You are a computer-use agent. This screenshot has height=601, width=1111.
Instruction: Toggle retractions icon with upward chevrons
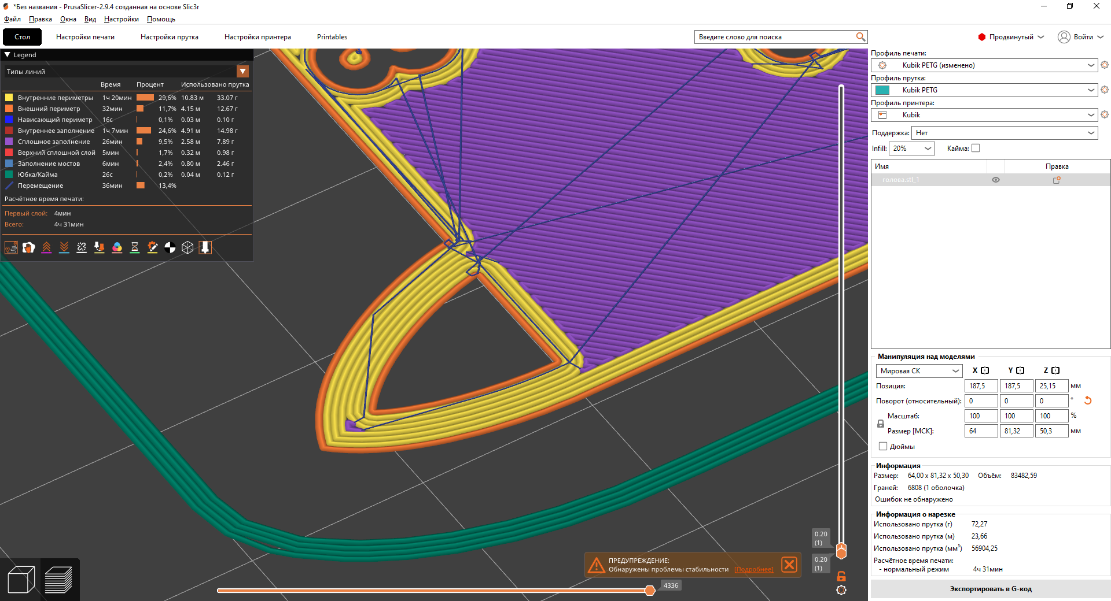pos(47,248)
